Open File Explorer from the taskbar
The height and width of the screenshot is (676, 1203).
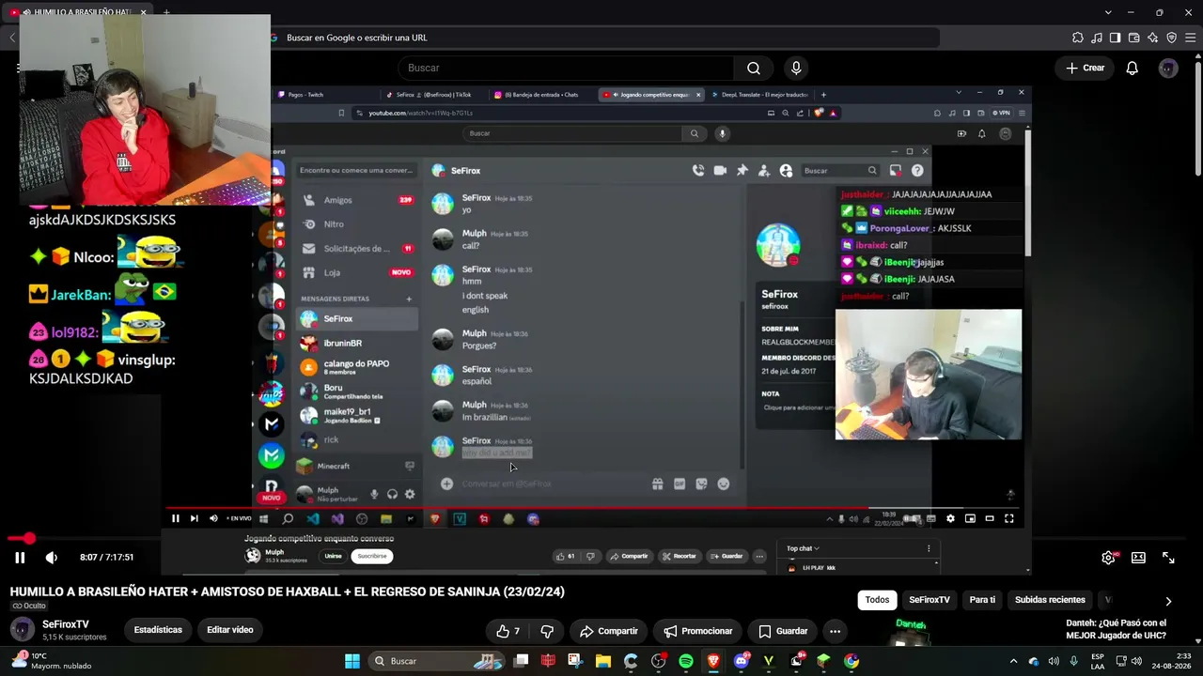click(603, 661)
